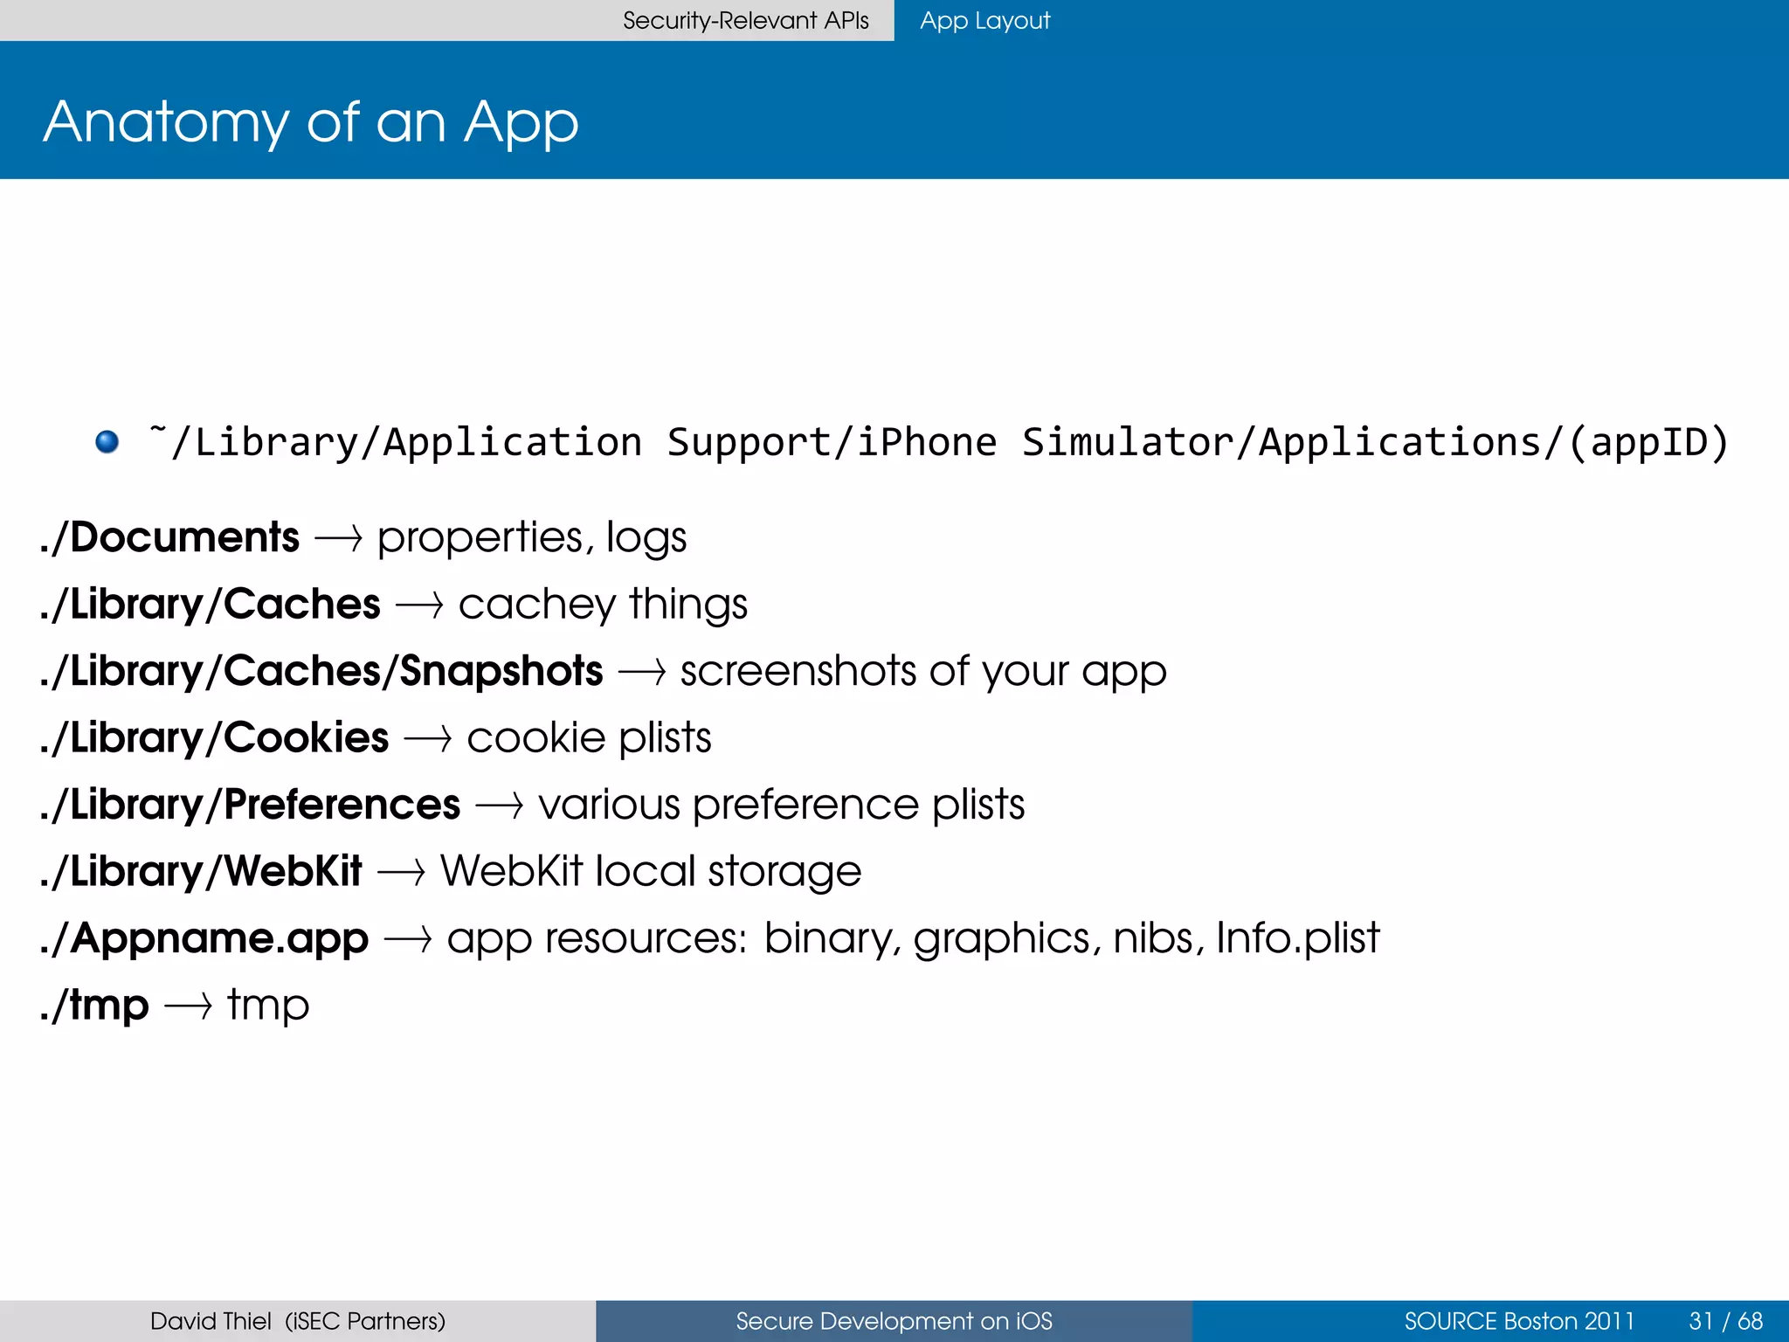Viewport: 1789px width, 1342px height.
Task: Click the Secure Development on iOS footer title
Action: 894,1321
